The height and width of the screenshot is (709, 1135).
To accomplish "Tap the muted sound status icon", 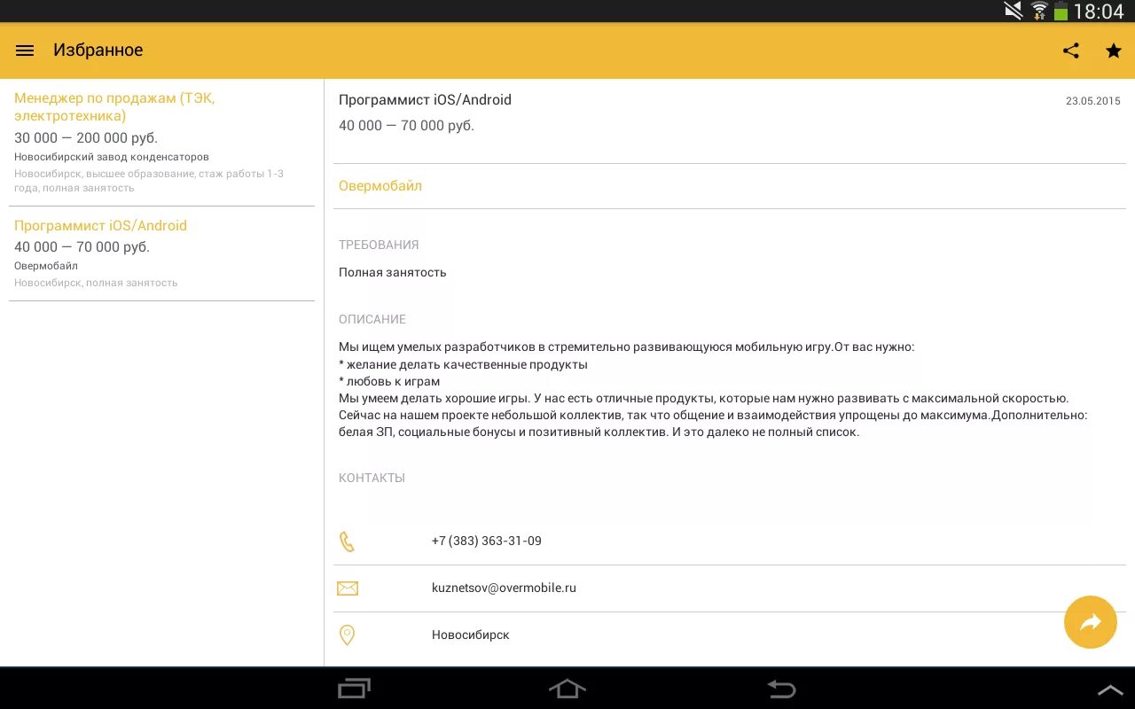I will click(x=1013, y=11).
